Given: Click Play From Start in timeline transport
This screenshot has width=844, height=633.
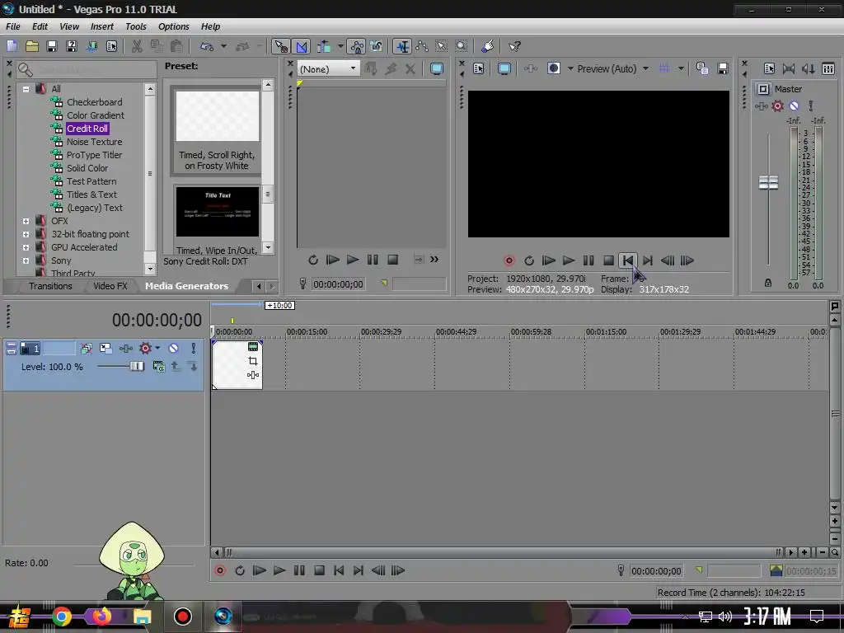Looking at the screenshot, I should click(260, 570).
